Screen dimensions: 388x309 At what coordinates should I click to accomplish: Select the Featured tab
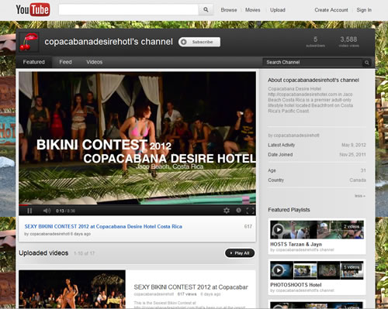pyautogui.click(x=33, y=62)
